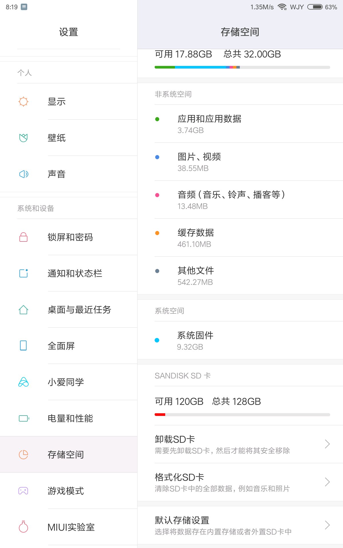The width and height of the screenshot is (343, 548).
Task: Tap the 小爱同学 assistant icon
Action: 23,382
